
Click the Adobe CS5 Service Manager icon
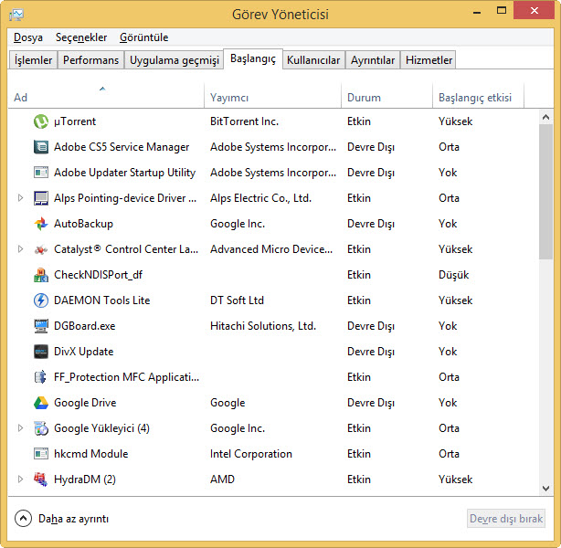[x=41, y=147]
